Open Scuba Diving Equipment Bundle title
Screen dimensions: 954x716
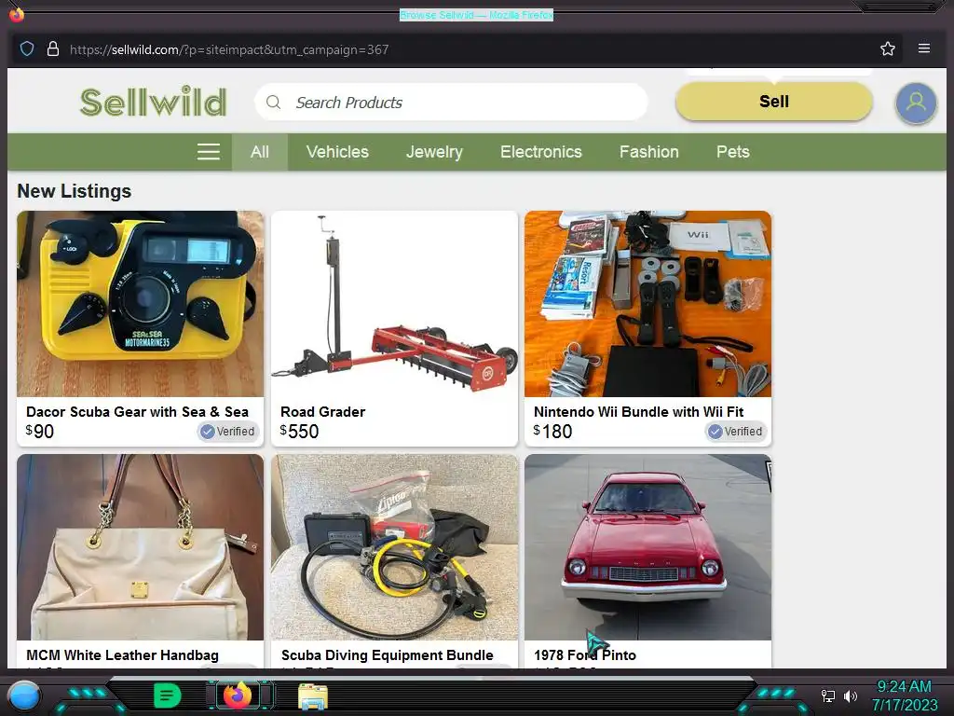point(387,655)
